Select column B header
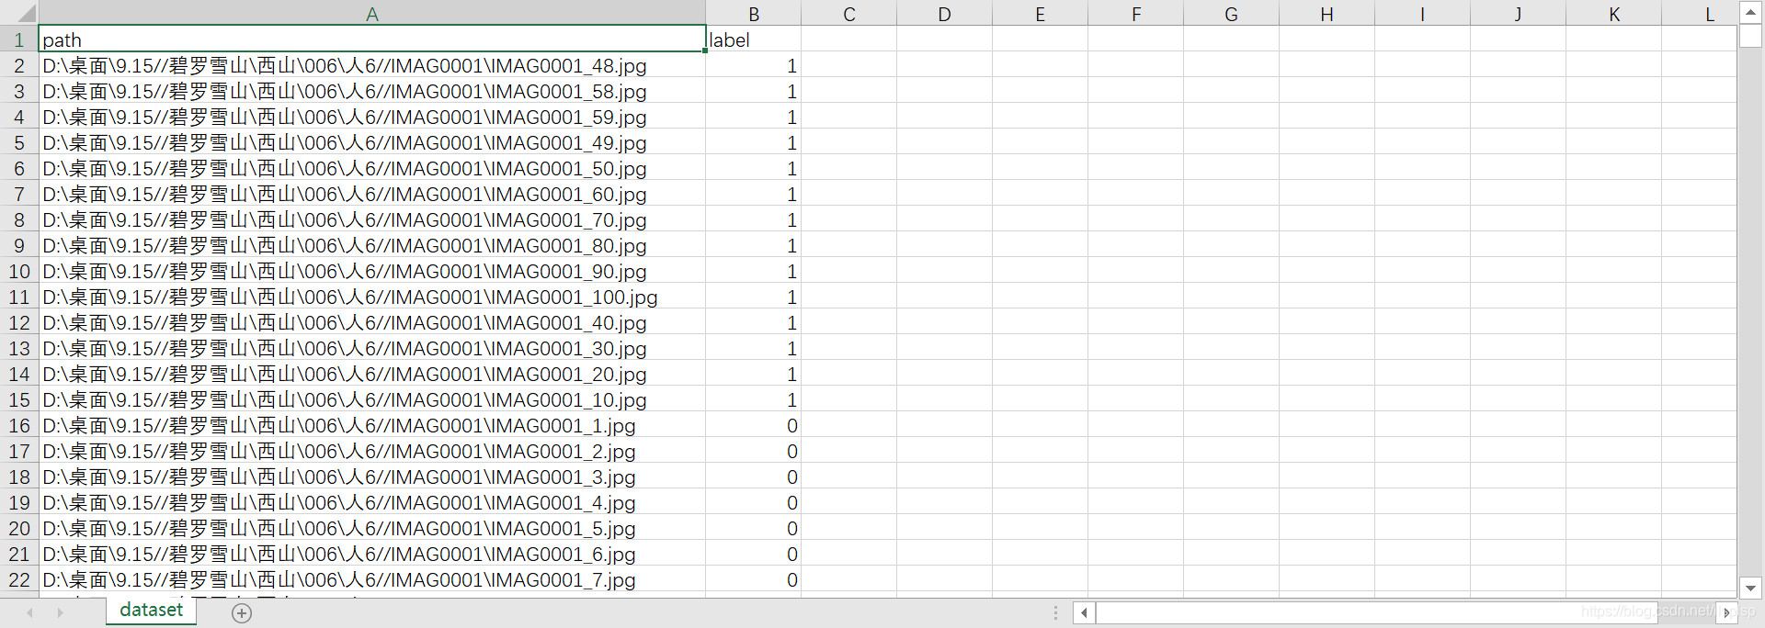This screenshot has width=1765, height=628. 754,13
